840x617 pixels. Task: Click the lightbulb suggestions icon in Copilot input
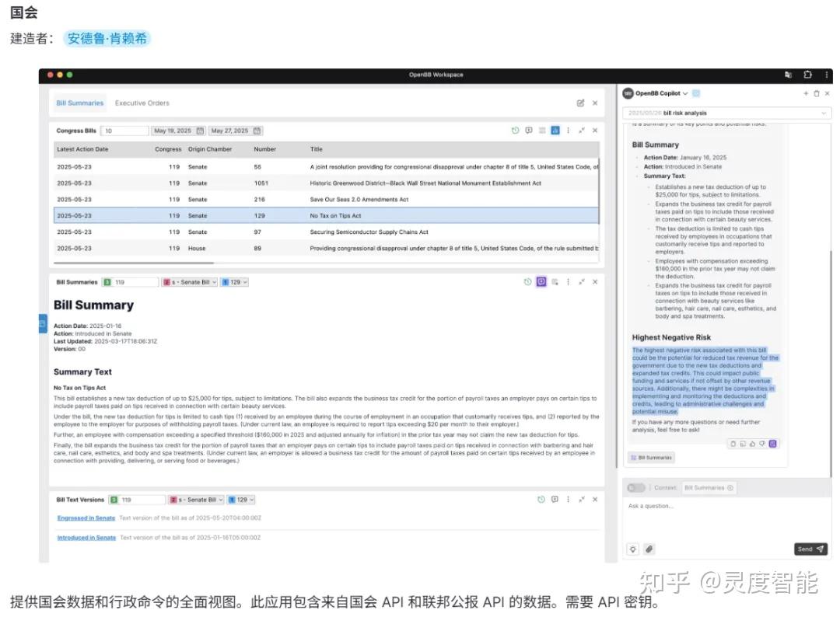click(x=633, y=548)
